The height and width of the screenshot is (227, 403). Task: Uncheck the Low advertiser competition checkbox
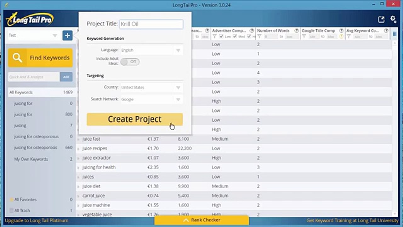click(x=221, y=37)
